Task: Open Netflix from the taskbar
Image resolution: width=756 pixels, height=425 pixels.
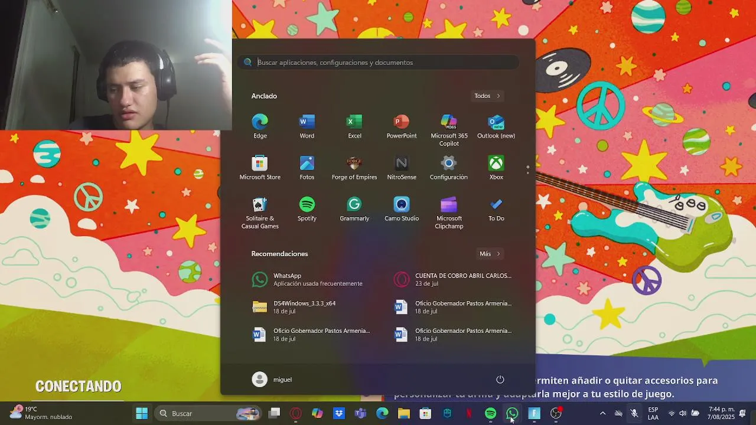Action: pos(469,413)
